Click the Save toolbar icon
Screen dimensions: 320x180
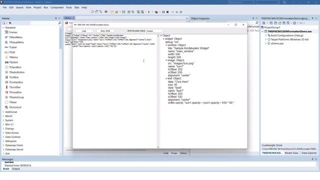123,12
